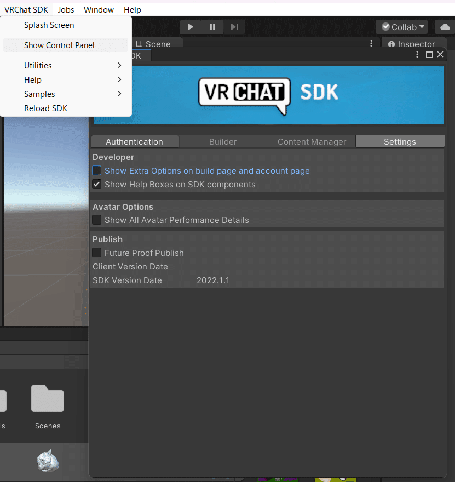Click the SDK Version Date value 2022.1.1
This screenshot has width=455, height=482.
[213, 280]
